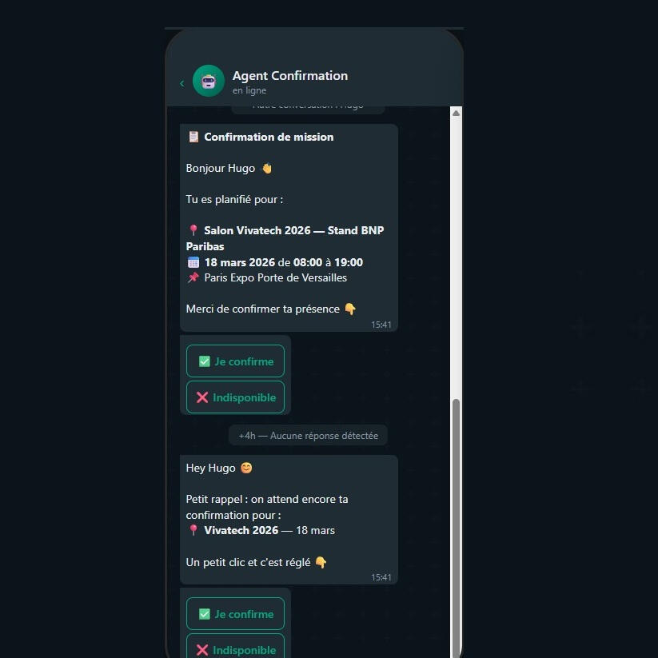Viewport: 658px width, 658px height.
Task: Click the calendar icon before "18 mars 2026"
Action: tap(193, 262)
